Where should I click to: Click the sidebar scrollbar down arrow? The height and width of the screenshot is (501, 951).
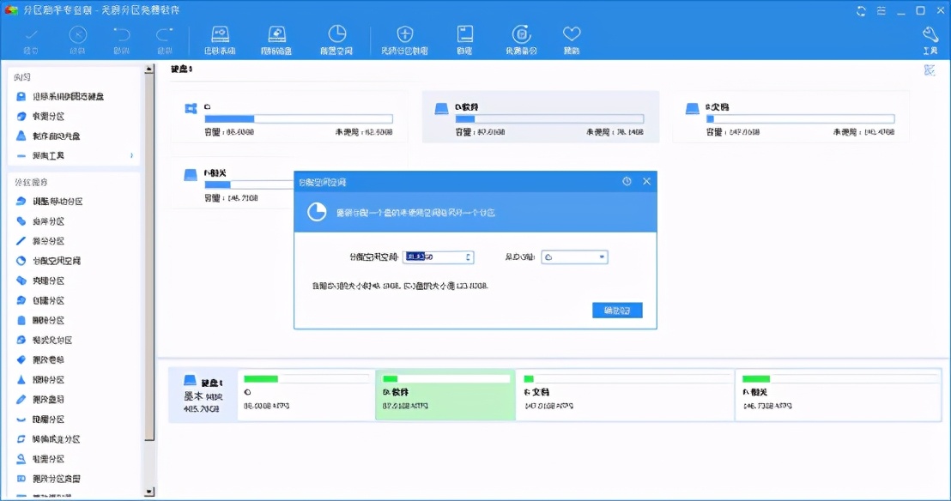coord(149,492)
